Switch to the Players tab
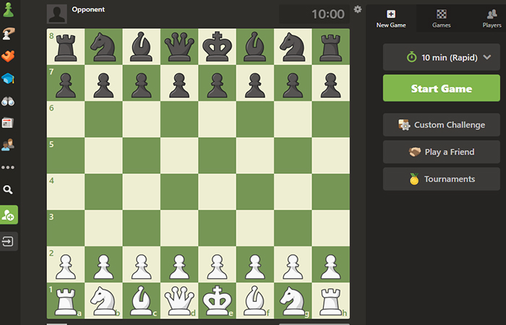Image resolution: width=506 pixels, height=325 pixels. [x=492, y=18]
